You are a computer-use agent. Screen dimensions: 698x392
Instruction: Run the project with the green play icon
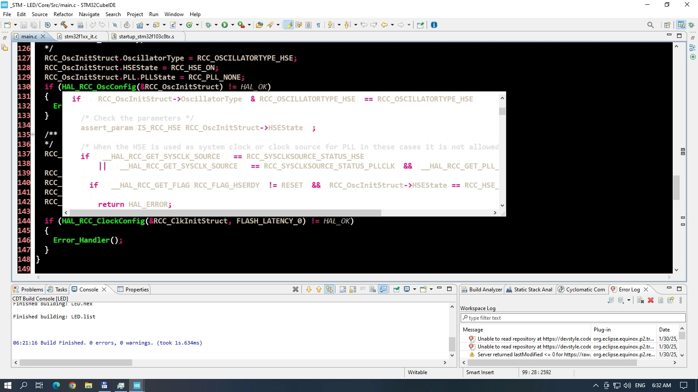coord(225,25)
